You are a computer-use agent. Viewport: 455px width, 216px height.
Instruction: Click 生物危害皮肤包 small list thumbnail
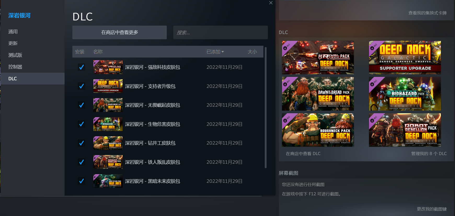click(108, 124)
